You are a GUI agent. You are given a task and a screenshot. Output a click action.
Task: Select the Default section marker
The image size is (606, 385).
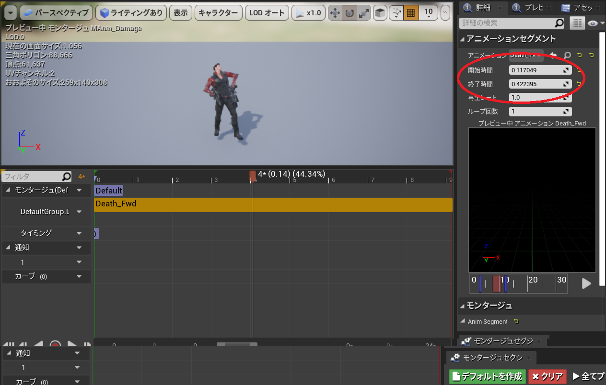[x=109, y=190]
